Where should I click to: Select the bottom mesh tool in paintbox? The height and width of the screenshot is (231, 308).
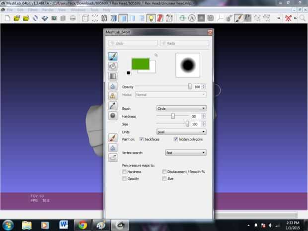[113, 157]
